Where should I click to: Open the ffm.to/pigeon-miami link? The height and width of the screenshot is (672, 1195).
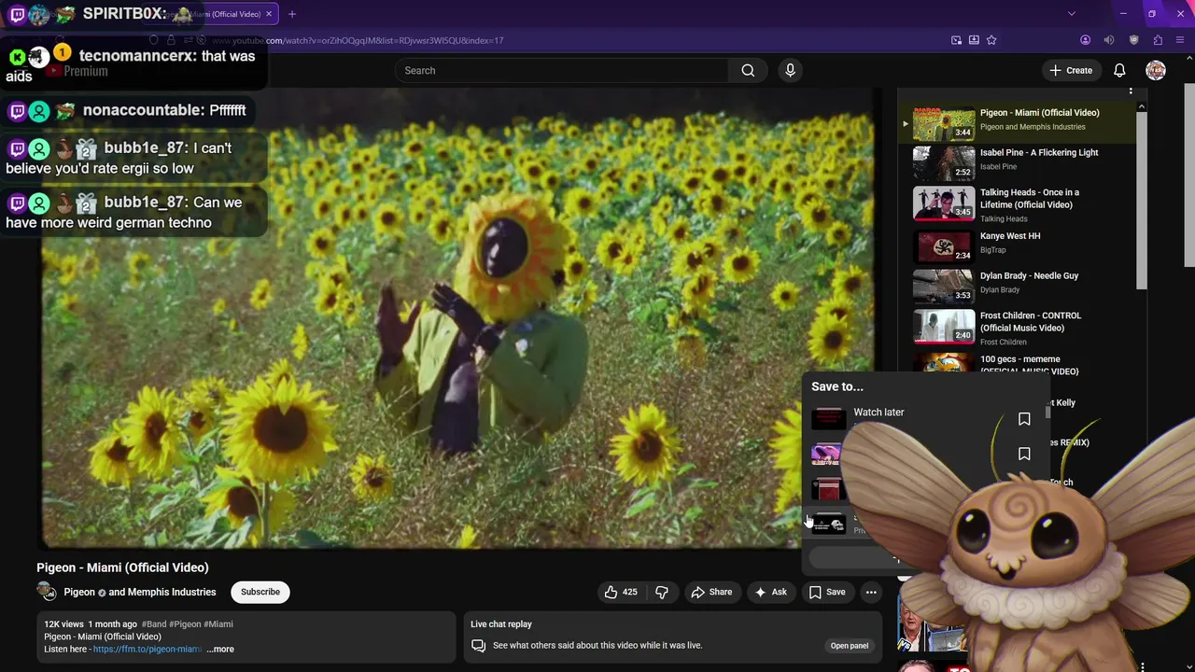point(148,649)
